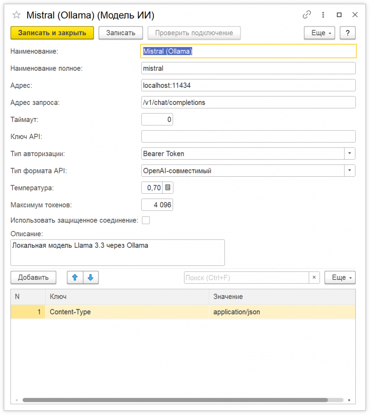The width and height of the screenshot is (370, 415).
Task: Enable the Использовать защищенное соединение checkbox
Action: (145, 220)
